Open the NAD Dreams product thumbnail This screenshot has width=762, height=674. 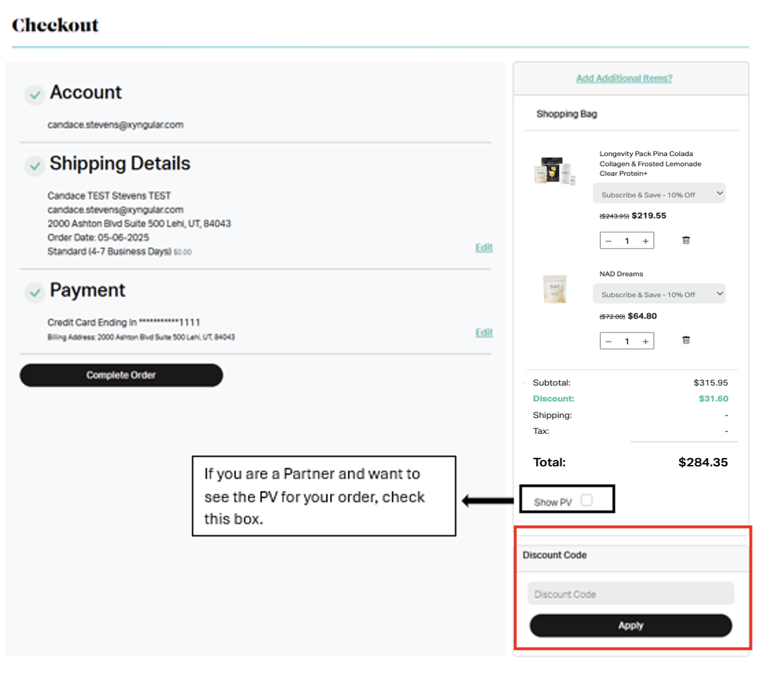[x=554, y=289]
